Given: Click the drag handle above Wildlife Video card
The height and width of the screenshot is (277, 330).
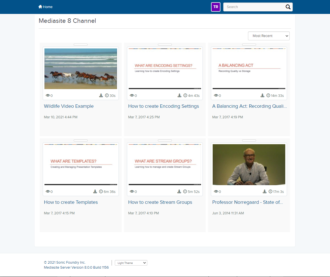Looking at the screenshot, I should tap(81, 45).
